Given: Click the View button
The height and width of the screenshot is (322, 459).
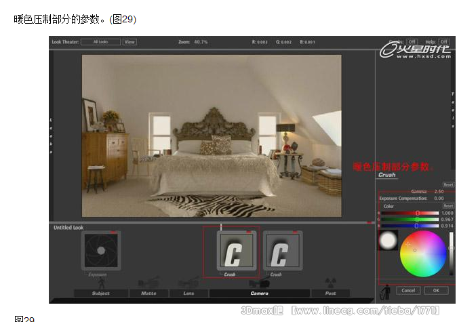Looking at the screenshot, I should pos(129,42).
